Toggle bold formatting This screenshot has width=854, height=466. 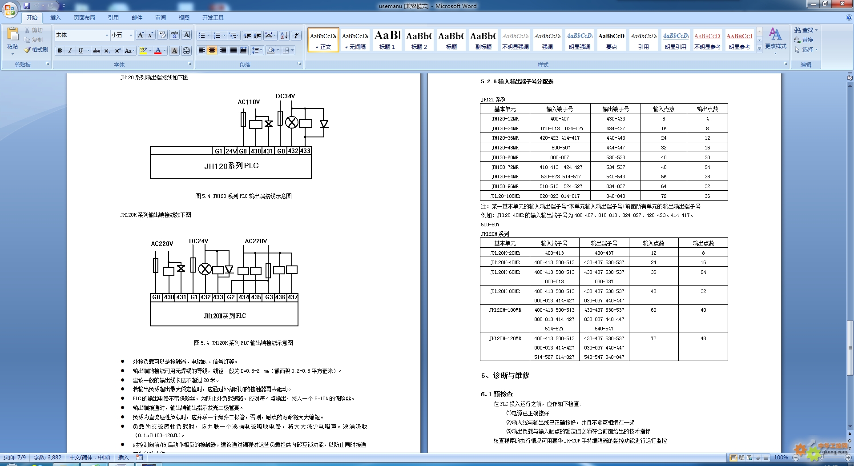click(60, 51)
